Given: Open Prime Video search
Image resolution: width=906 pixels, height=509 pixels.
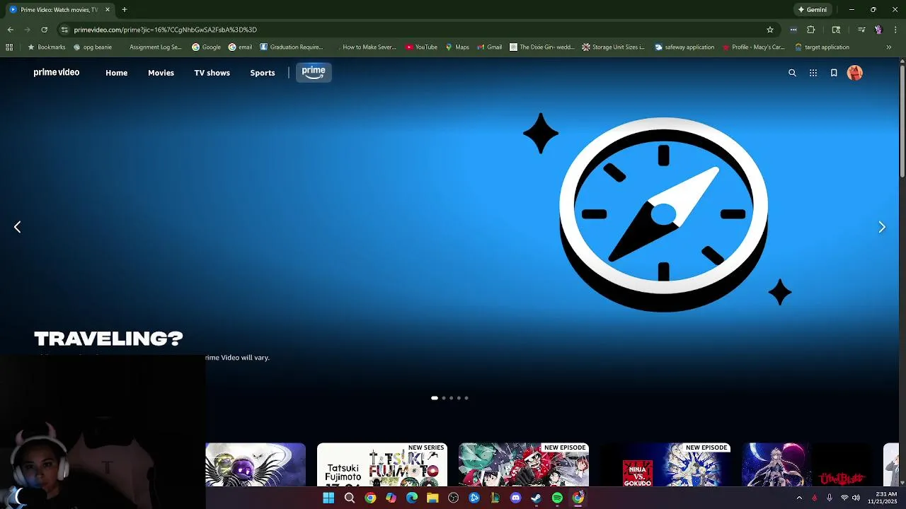Looking at the screenshot, I should coord(792,73).
